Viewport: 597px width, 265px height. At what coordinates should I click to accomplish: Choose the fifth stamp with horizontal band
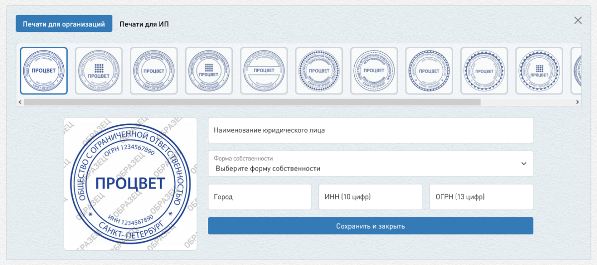click(x=264, y=71)
